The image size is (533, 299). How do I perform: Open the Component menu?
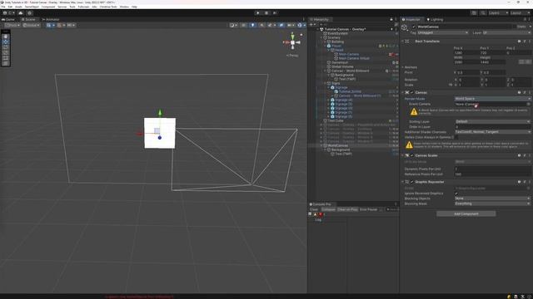pos(48,7)
